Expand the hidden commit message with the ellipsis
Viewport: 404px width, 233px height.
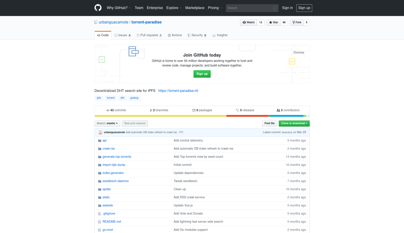coord(181,132)
